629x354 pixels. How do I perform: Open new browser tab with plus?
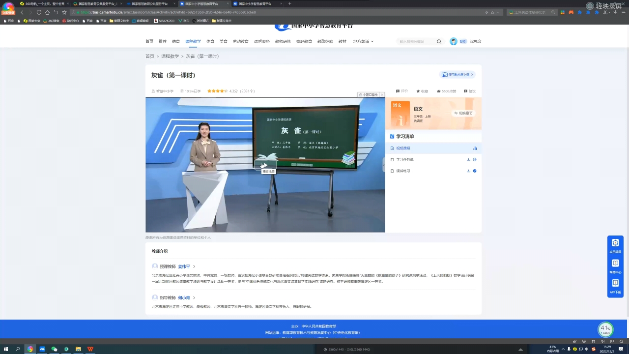[289, 3]
